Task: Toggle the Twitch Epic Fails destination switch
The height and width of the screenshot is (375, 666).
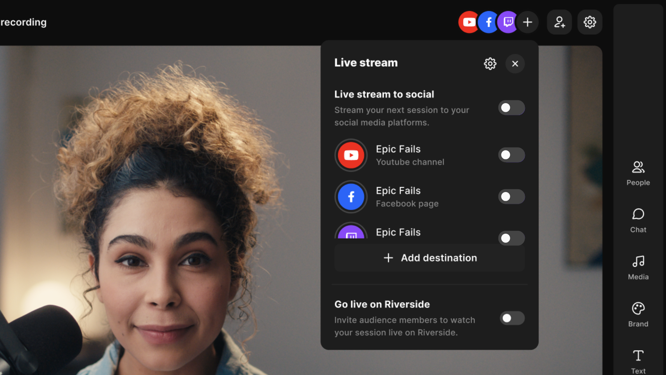Action: click(512, 238)
